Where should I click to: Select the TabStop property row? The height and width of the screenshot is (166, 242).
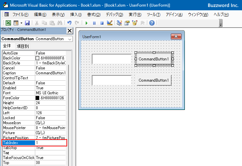[34, 148]
